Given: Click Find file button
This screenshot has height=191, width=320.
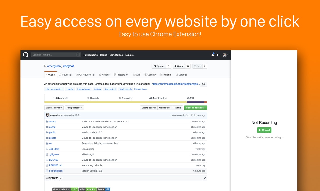Looking at the screenshot, I should (x=178, y=108).
